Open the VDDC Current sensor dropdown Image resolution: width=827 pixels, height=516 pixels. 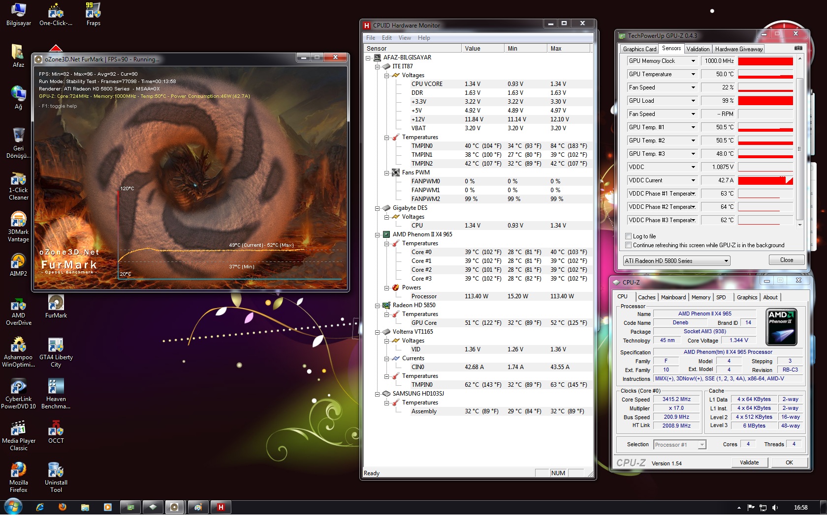[x=693, y=180]
